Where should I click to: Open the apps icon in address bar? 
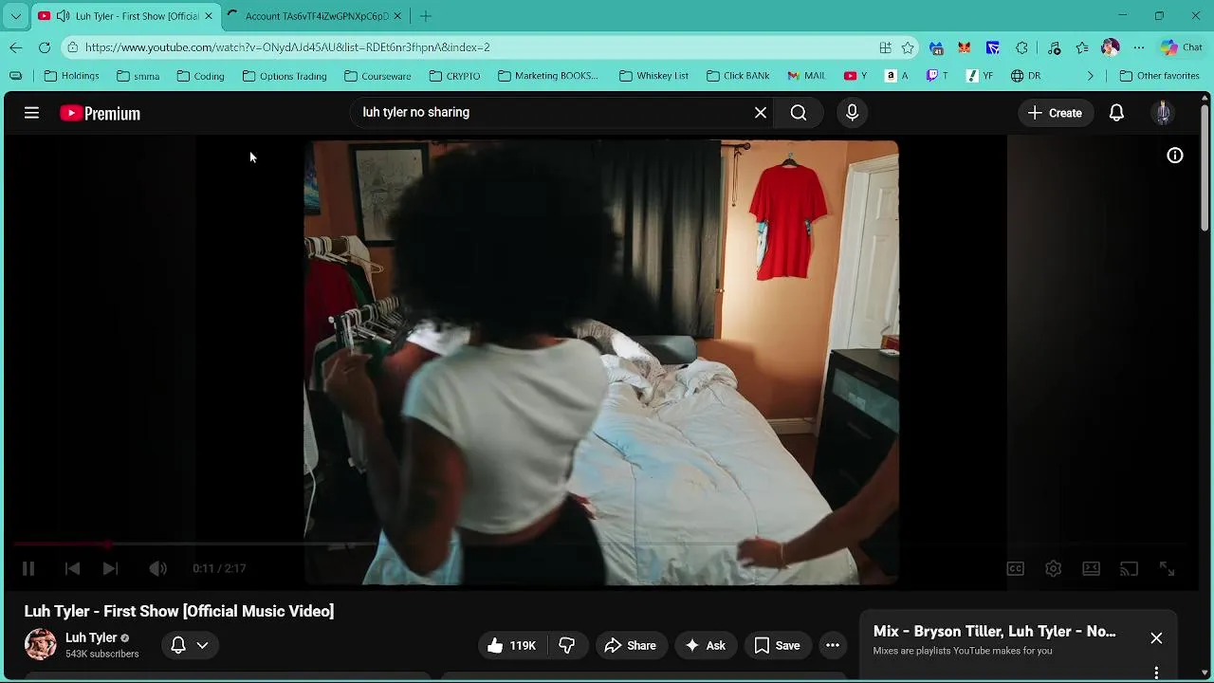pyautogui.click(x=885, y=47)
